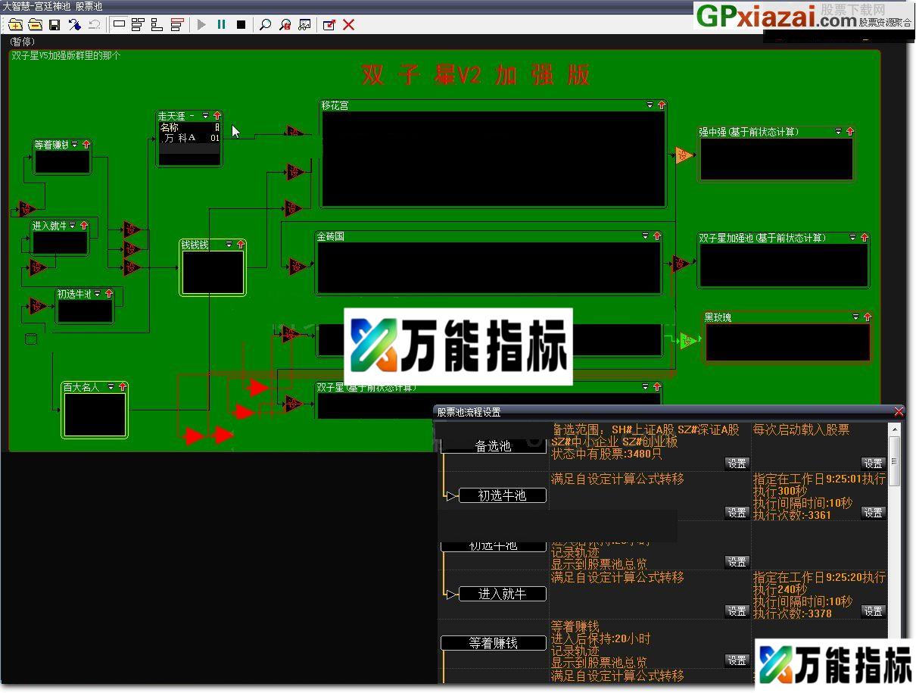
Task: Pause execution using the pause icon
Action: coord(221,25)
